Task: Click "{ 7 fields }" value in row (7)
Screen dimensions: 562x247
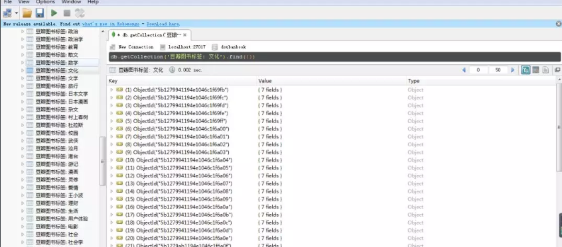Action: [270, 136]
